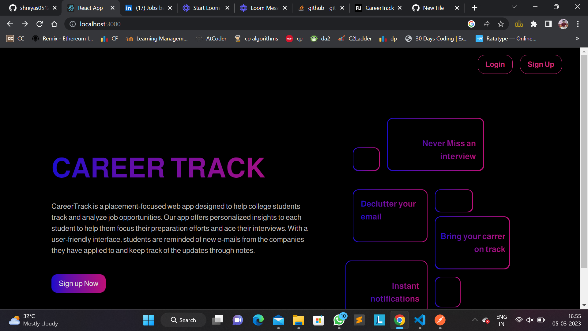Reload the current page
Viewport: 588px width, 331px height.
(40, 24)
